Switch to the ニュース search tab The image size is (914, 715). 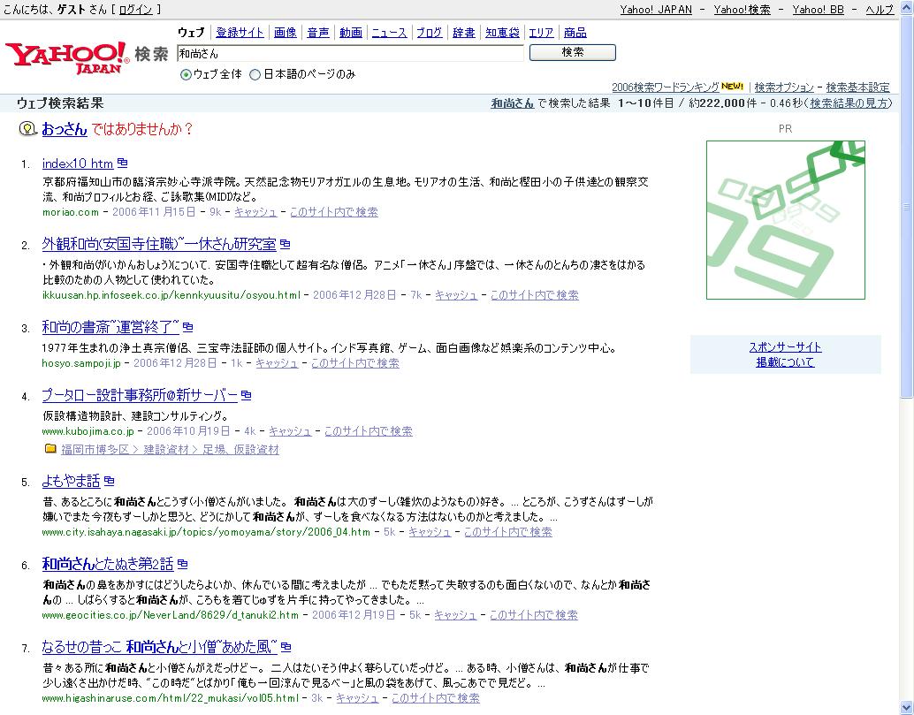click(390, 33)
